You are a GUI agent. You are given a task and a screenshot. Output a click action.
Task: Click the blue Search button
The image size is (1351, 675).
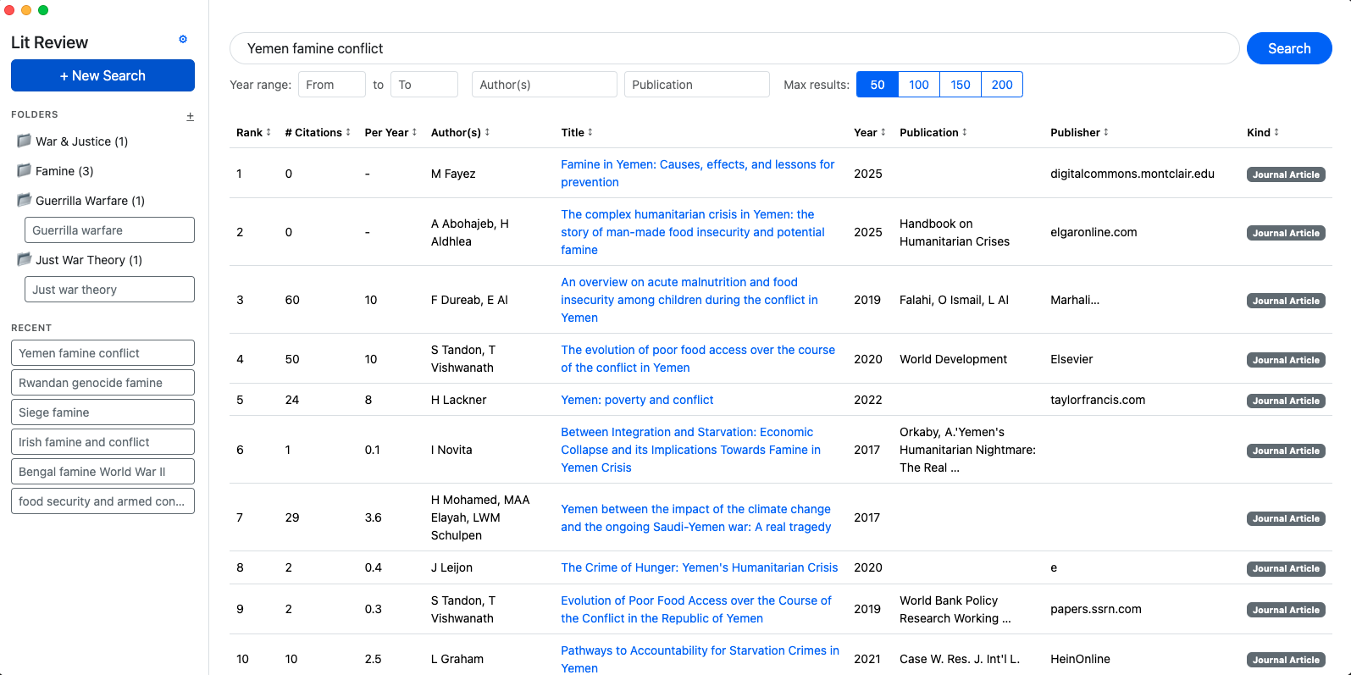[x=1288, y=49]
